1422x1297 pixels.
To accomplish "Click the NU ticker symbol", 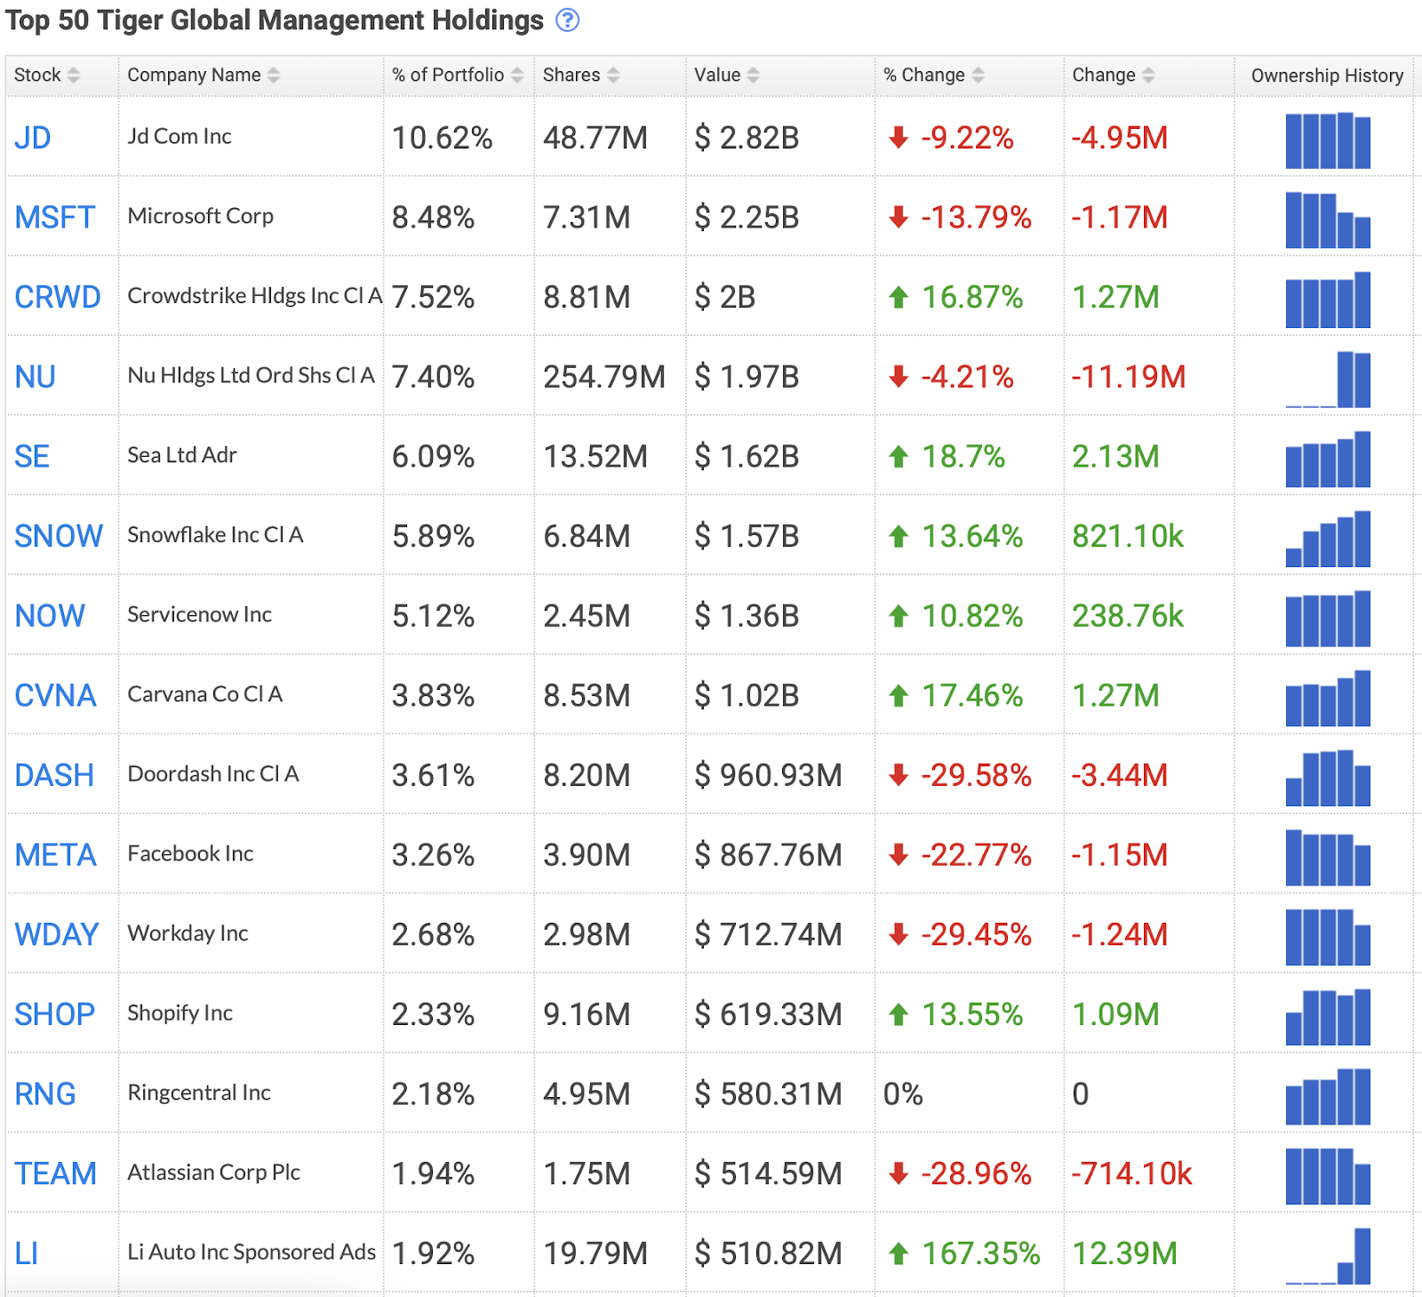I will click(x=36, y=377).
